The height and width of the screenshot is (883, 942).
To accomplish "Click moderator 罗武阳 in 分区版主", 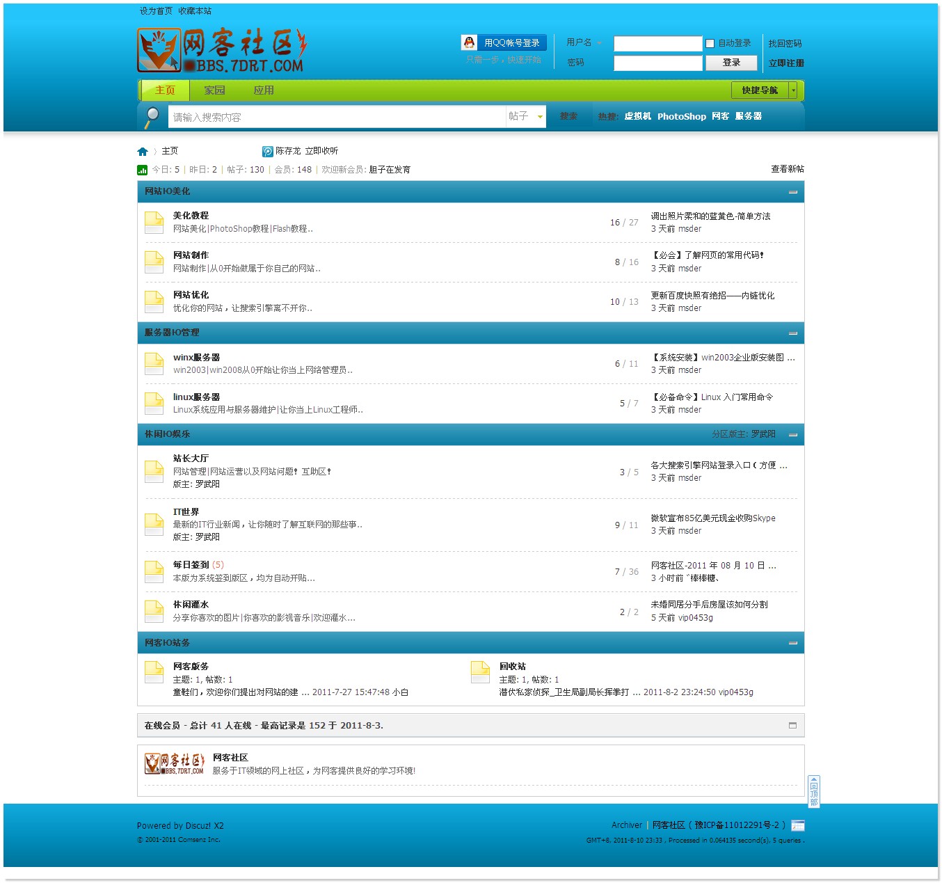I will 763,434.
